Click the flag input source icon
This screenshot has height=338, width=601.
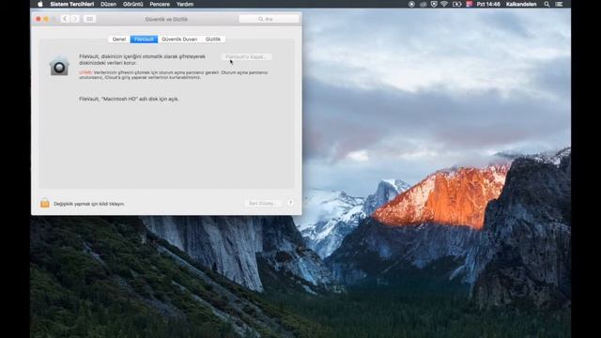470,4
